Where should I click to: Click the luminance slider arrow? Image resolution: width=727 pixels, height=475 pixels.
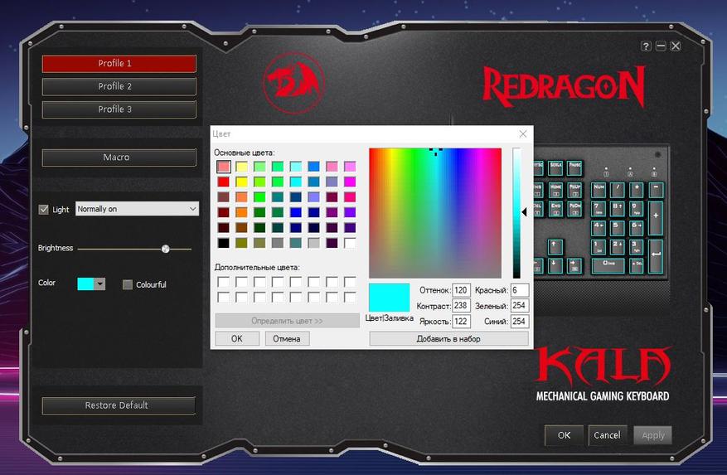525,212
